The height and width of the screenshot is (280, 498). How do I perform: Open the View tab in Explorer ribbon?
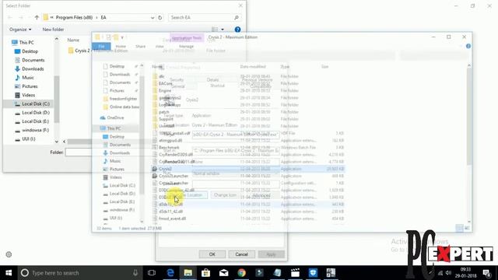pos(160,47)
